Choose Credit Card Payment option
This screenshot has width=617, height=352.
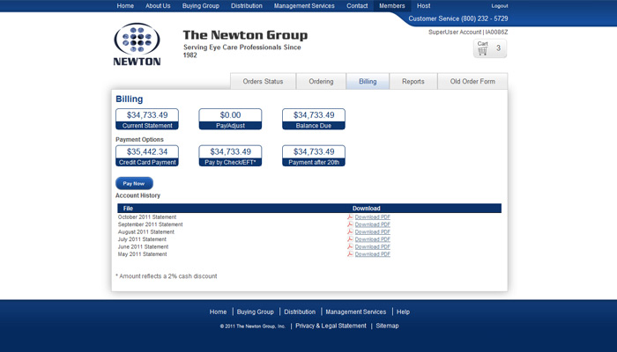(147, 156)
